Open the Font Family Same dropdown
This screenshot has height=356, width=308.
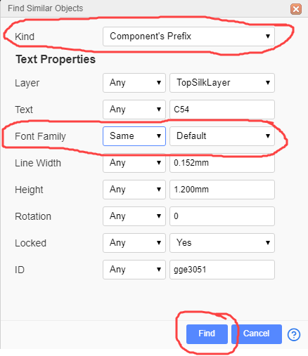click(134, 136)
